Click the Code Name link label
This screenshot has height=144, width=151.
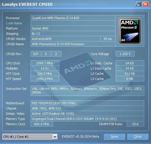(14, 23)
